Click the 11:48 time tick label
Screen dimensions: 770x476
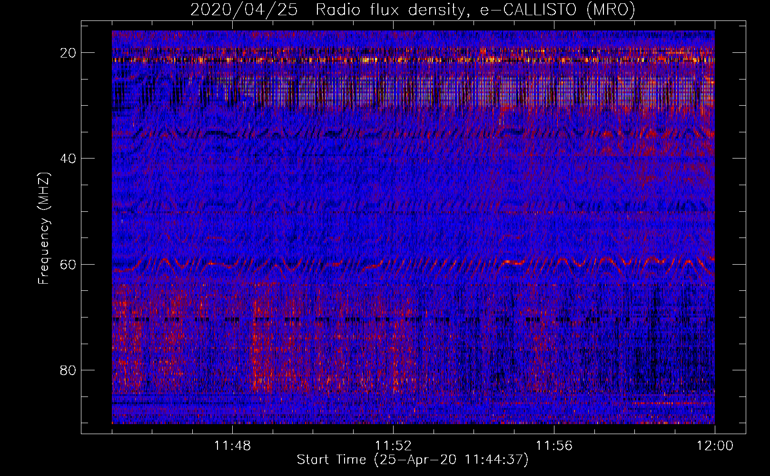[x=233, y=446]
